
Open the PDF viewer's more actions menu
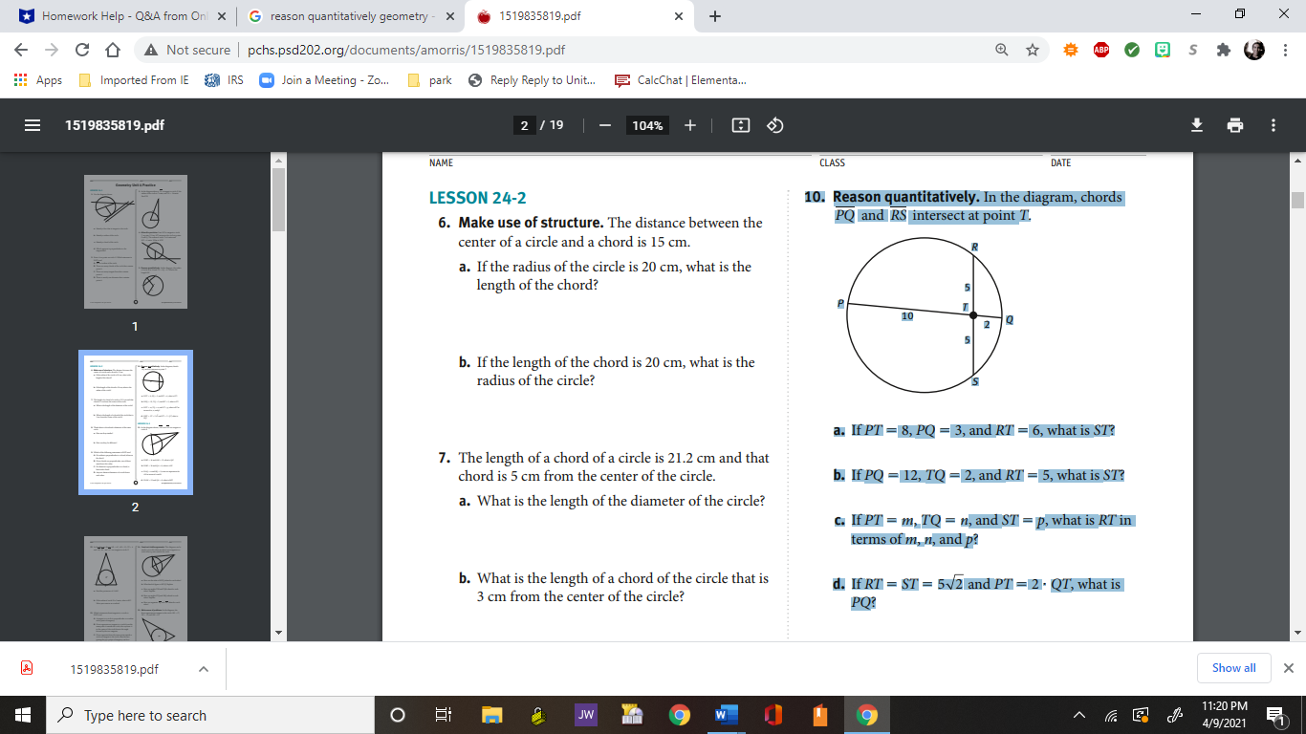(x=1273, y=125)
